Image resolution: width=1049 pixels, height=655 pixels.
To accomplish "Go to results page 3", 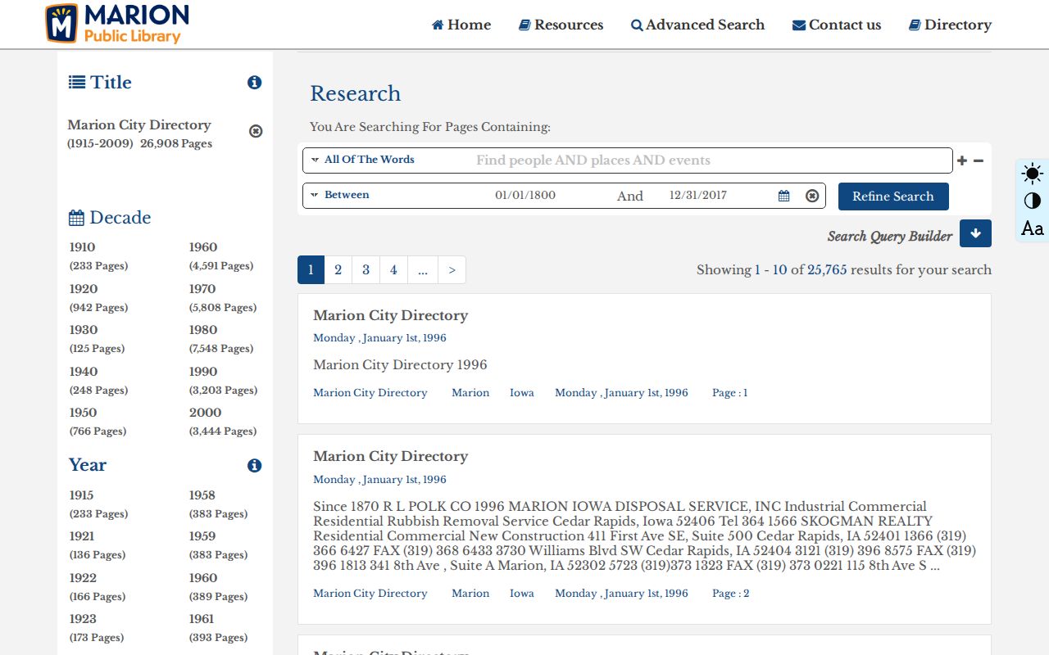I will (366, 269).
